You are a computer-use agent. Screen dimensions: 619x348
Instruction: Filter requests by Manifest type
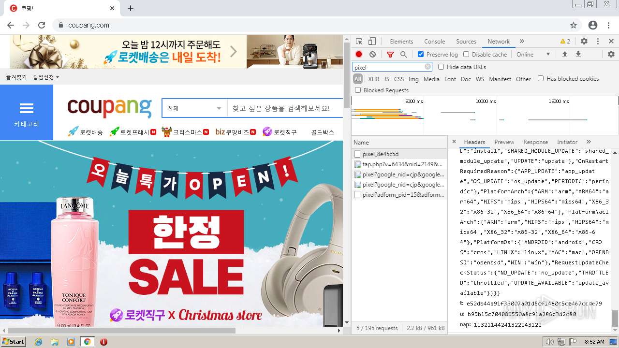(500, 79)
